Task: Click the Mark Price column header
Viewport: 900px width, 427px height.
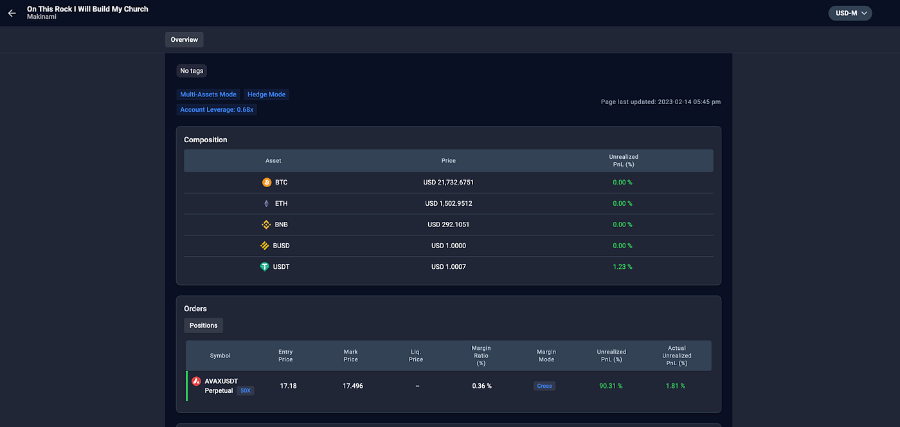Action: (x=351, y=356)
